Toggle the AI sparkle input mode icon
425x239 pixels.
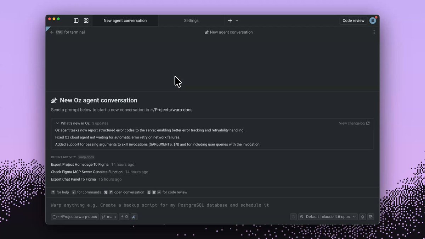pos(134,217)
